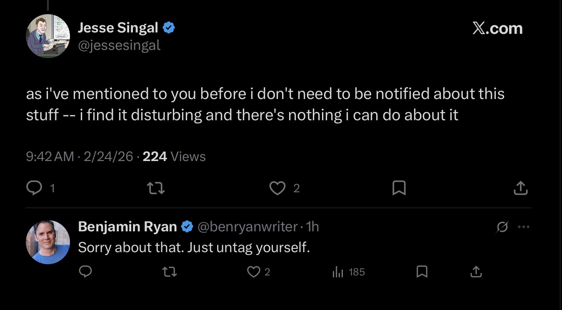Reply to Jesse Singal's main tweet
562x310 pixels.
coord(33,188)
